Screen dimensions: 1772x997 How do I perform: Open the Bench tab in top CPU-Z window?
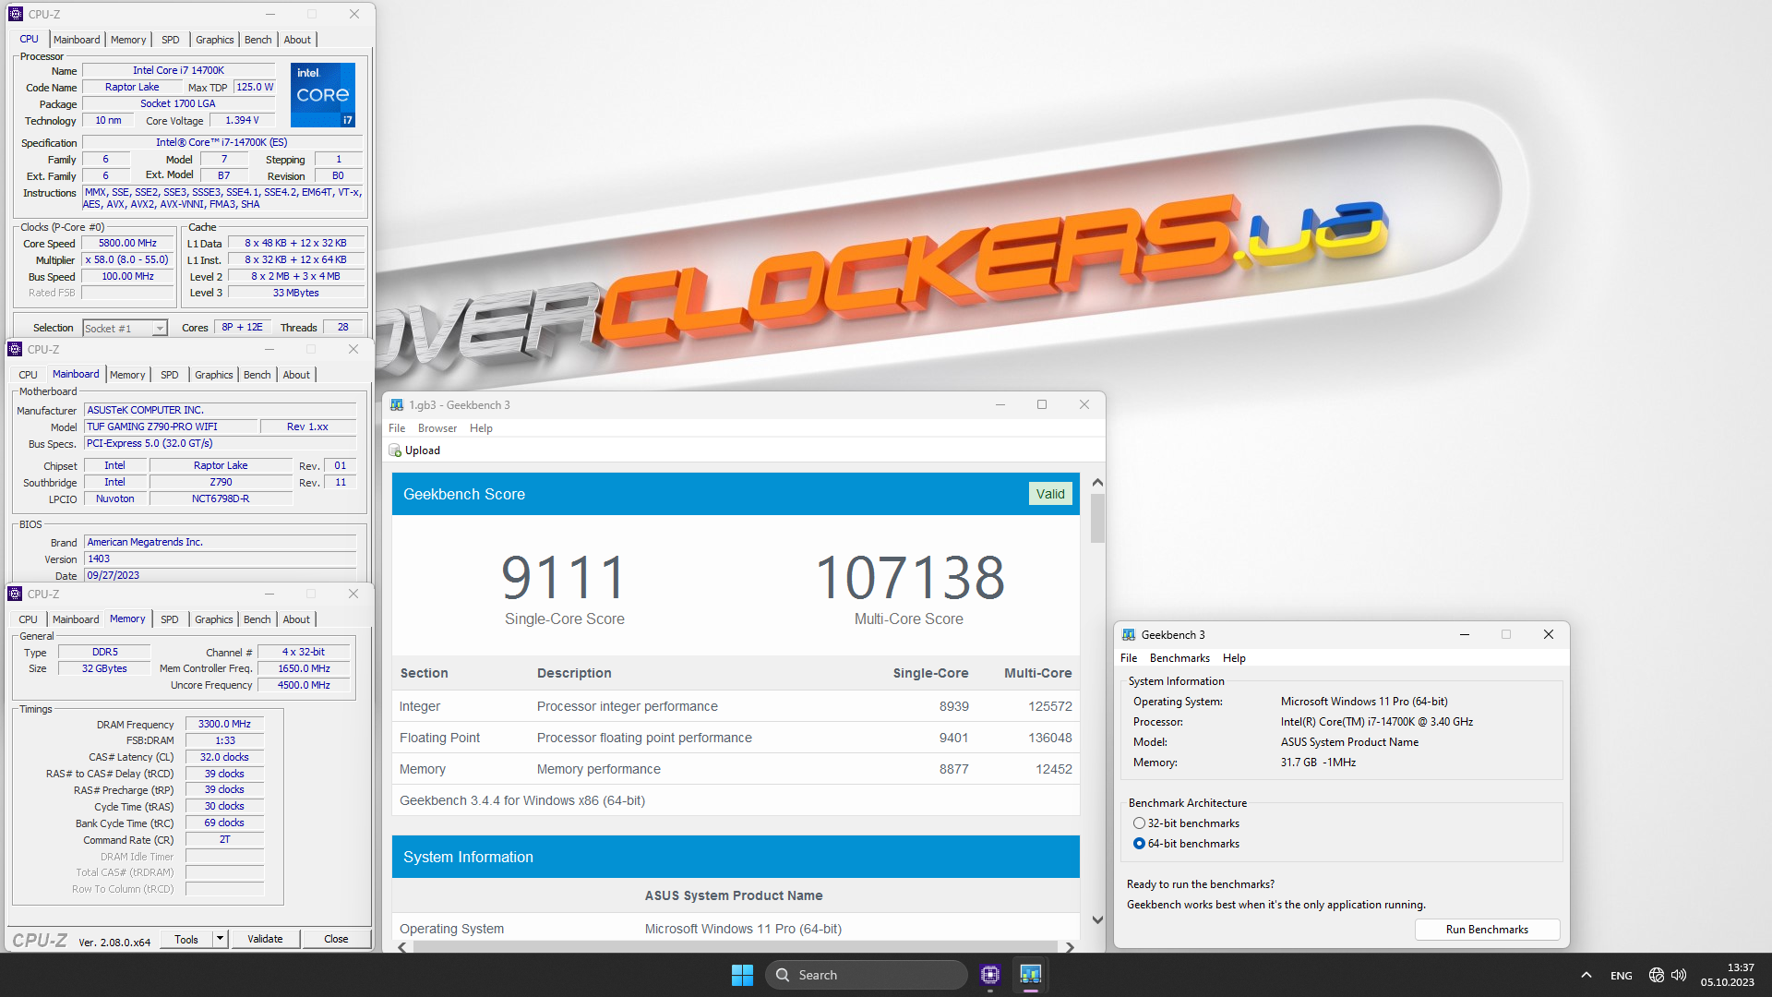(x=258, y=40)
